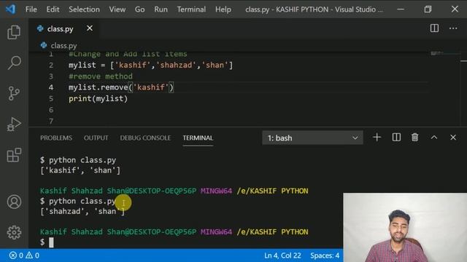Click 'Ln 4, Col 22' status bar entry
This screenshot has width=467, height=262.
282,255
